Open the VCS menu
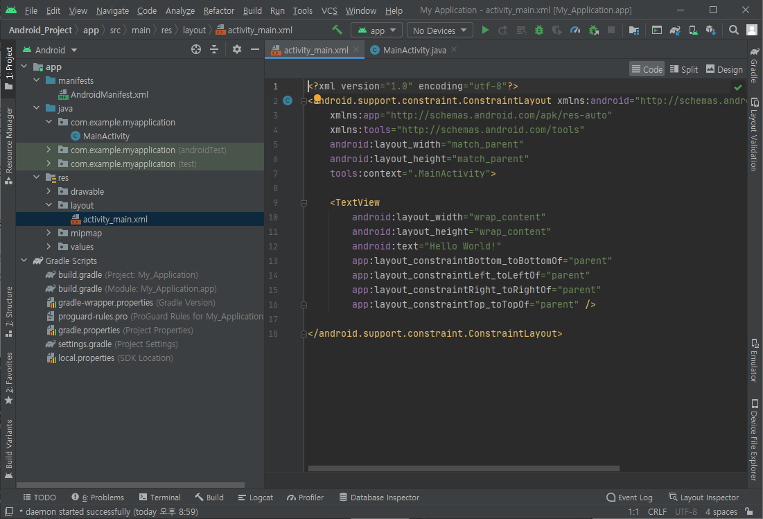This screenshot has height=519, width=763. (x=329, y=10)
